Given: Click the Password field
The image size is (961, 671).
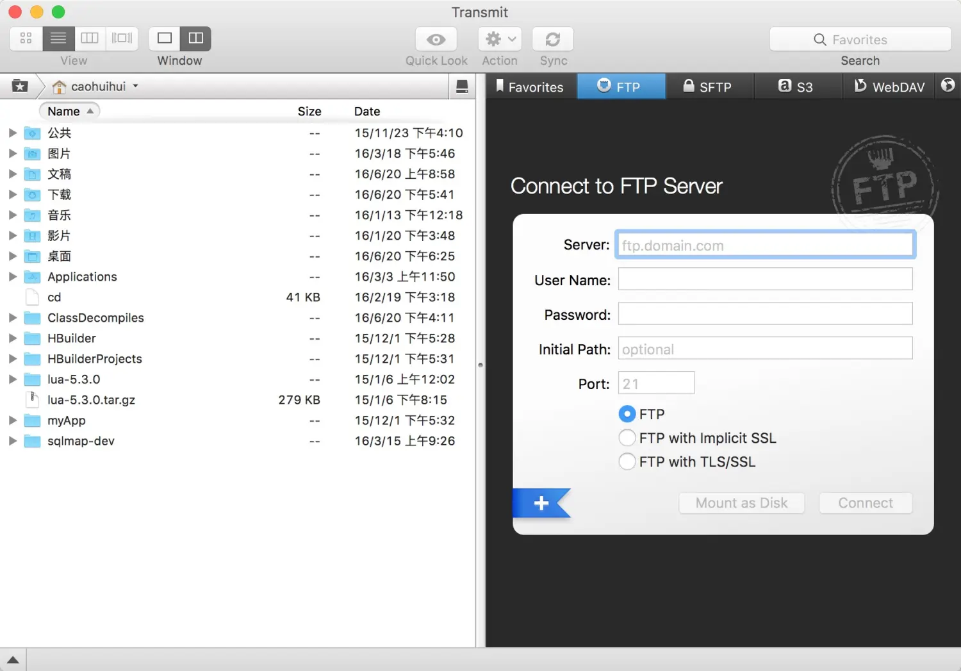Looking at the screenshot, I should [x=765, y=313].
